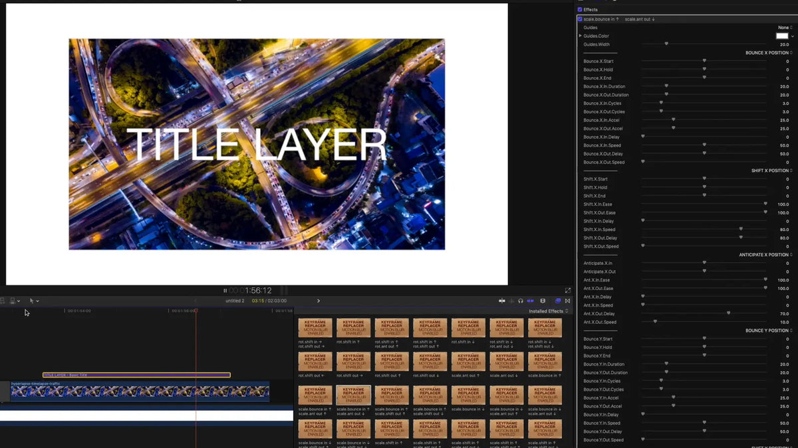Click the 00:01:54:00 ruler timecode mark
This screenshot has width=798, height=448.
[x=79, y=311]
